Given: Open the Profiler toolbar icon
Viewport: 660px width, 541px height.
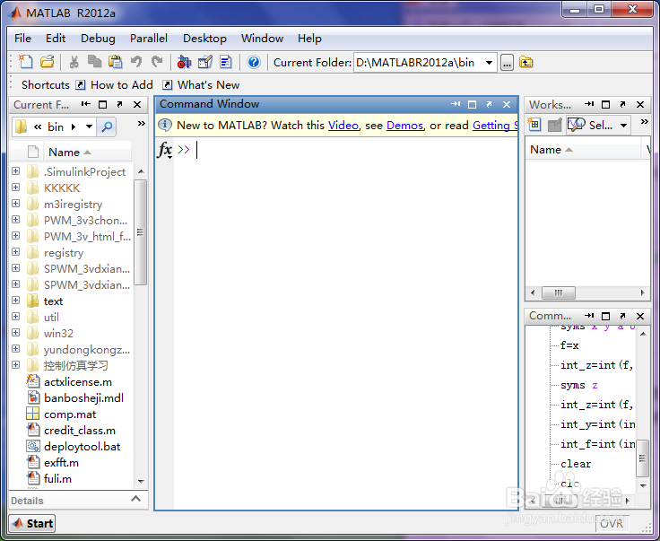Looking at the screenshot, I should 226,62.
